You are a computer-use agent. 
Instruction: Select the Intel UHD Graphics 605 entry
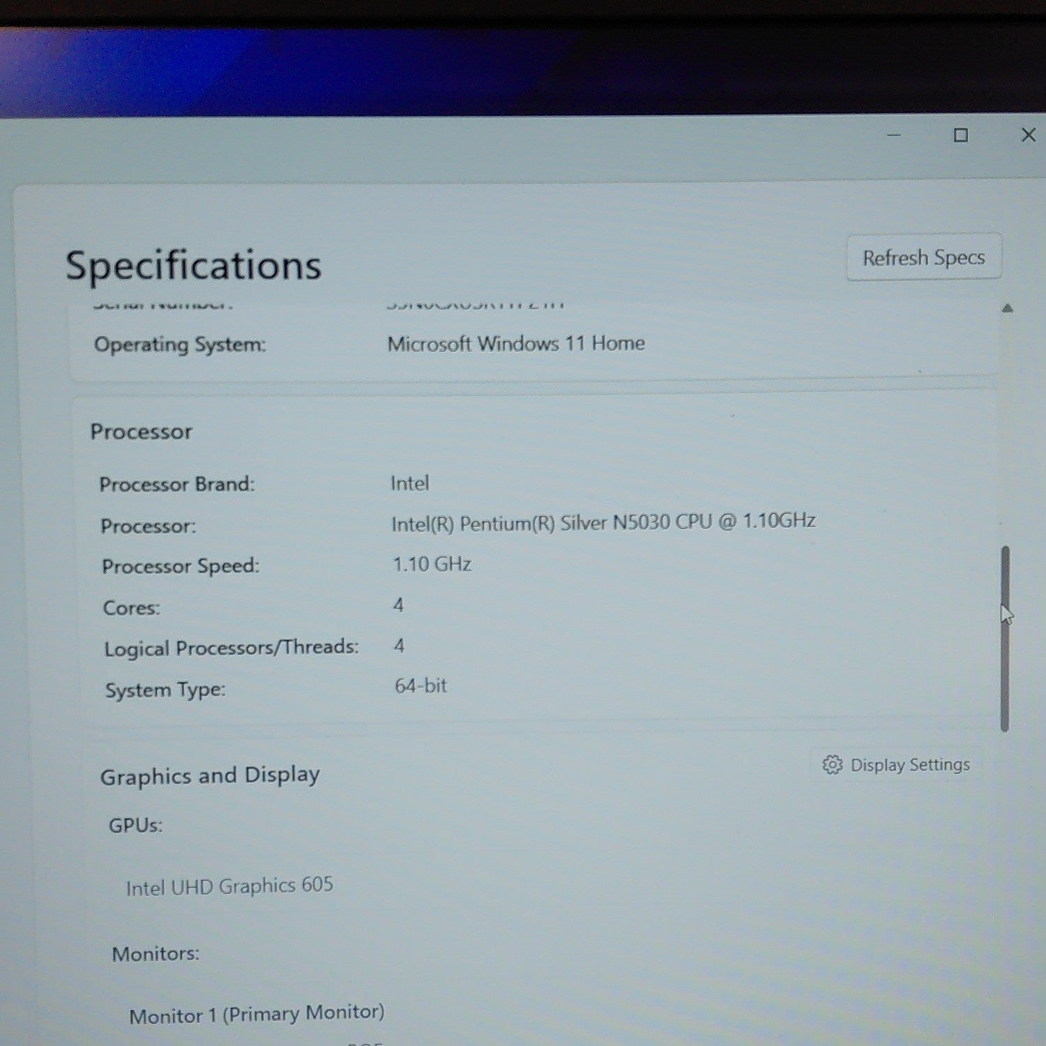pos(229,886)
